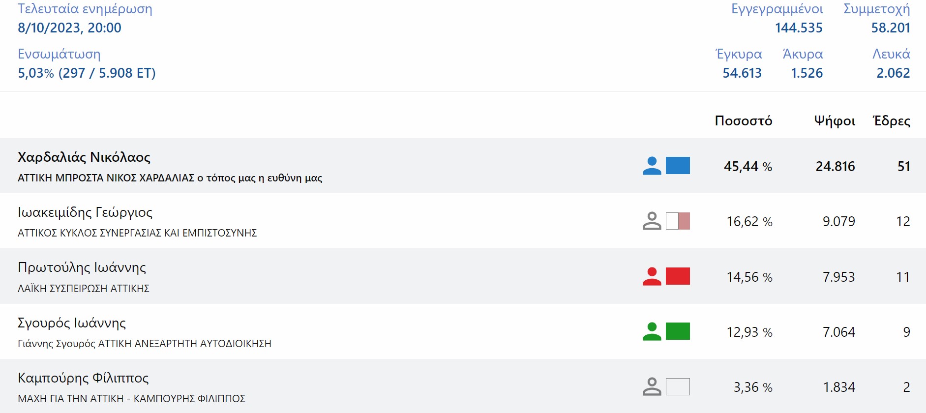
Task: Click the blue person icon for Χαρδαλιάς
Action: point(652,166)
